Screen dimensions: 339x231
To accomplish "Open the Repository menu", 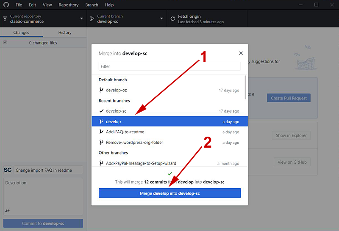I will point(69,5).
